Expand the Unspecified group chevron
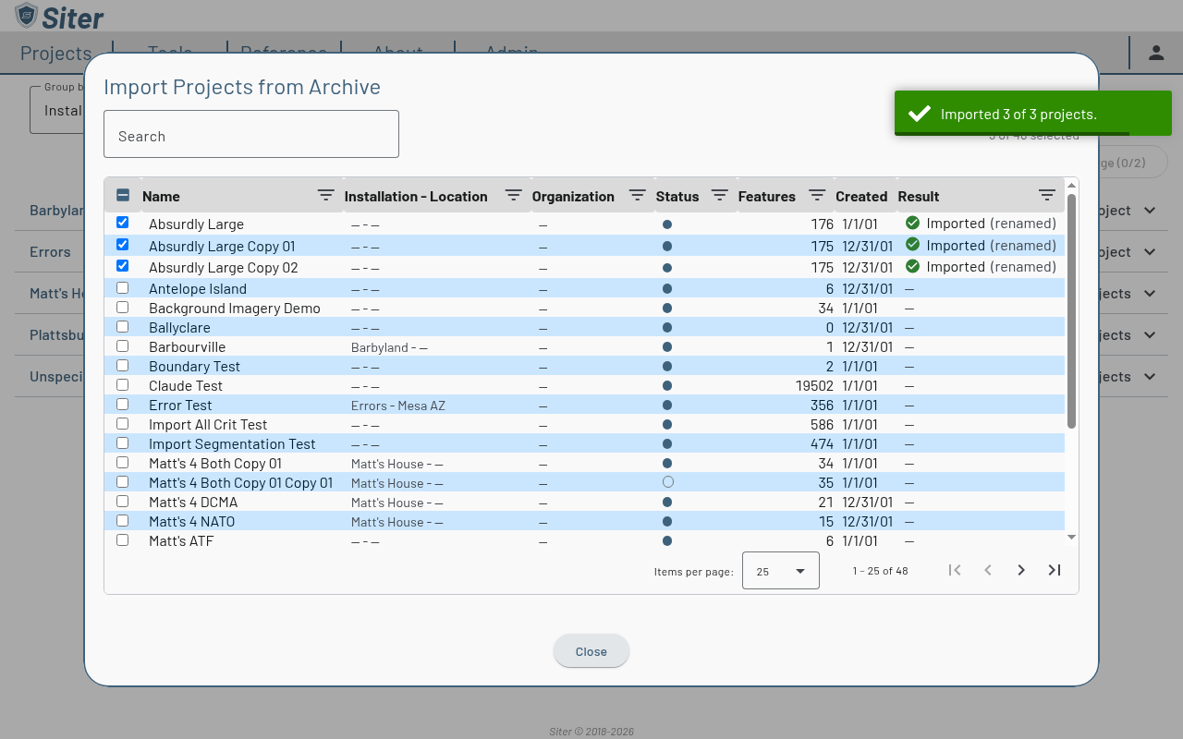This screenshot has width=1183, height=739. [1150, 377]
